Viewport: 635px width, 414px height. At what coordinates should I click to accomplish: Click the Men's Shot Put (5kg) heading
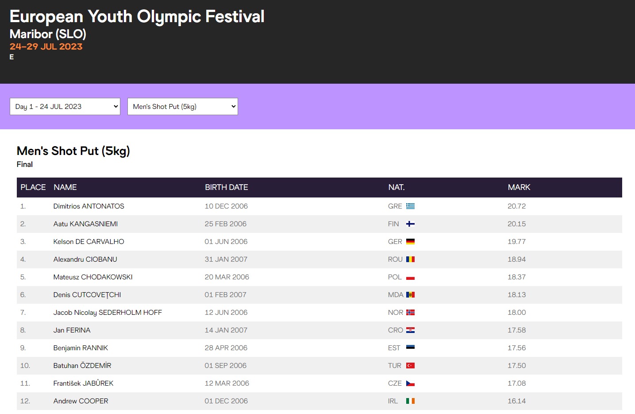click(73, 151)
